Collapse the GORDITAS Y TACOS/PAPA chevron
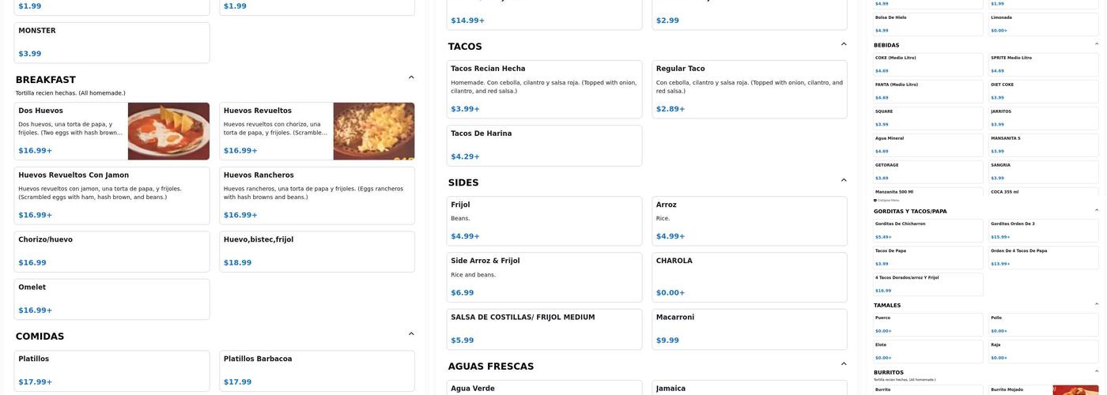The height and width of the screenshot is (395, 1107). [1096, 210]
